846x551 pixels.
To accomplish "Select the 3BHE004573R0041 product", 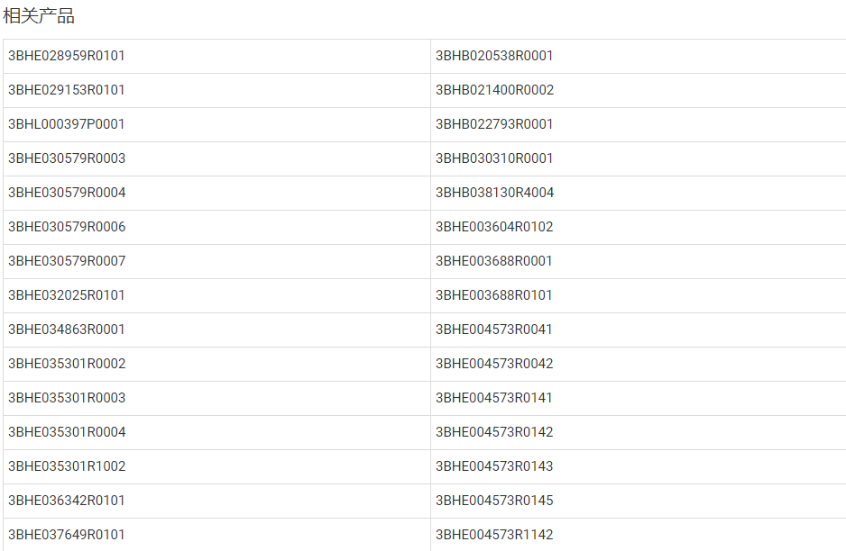I will point(494,330).
